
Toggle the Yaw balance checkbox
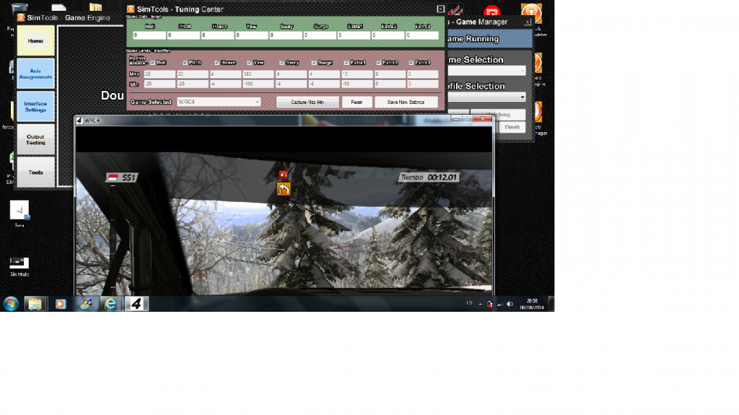[x=249, y=63]
